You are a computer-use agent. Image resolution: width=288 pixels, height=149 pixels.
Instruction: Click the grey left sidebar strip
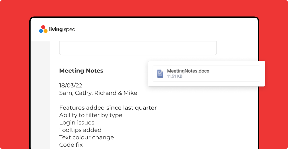pos(40,95)
